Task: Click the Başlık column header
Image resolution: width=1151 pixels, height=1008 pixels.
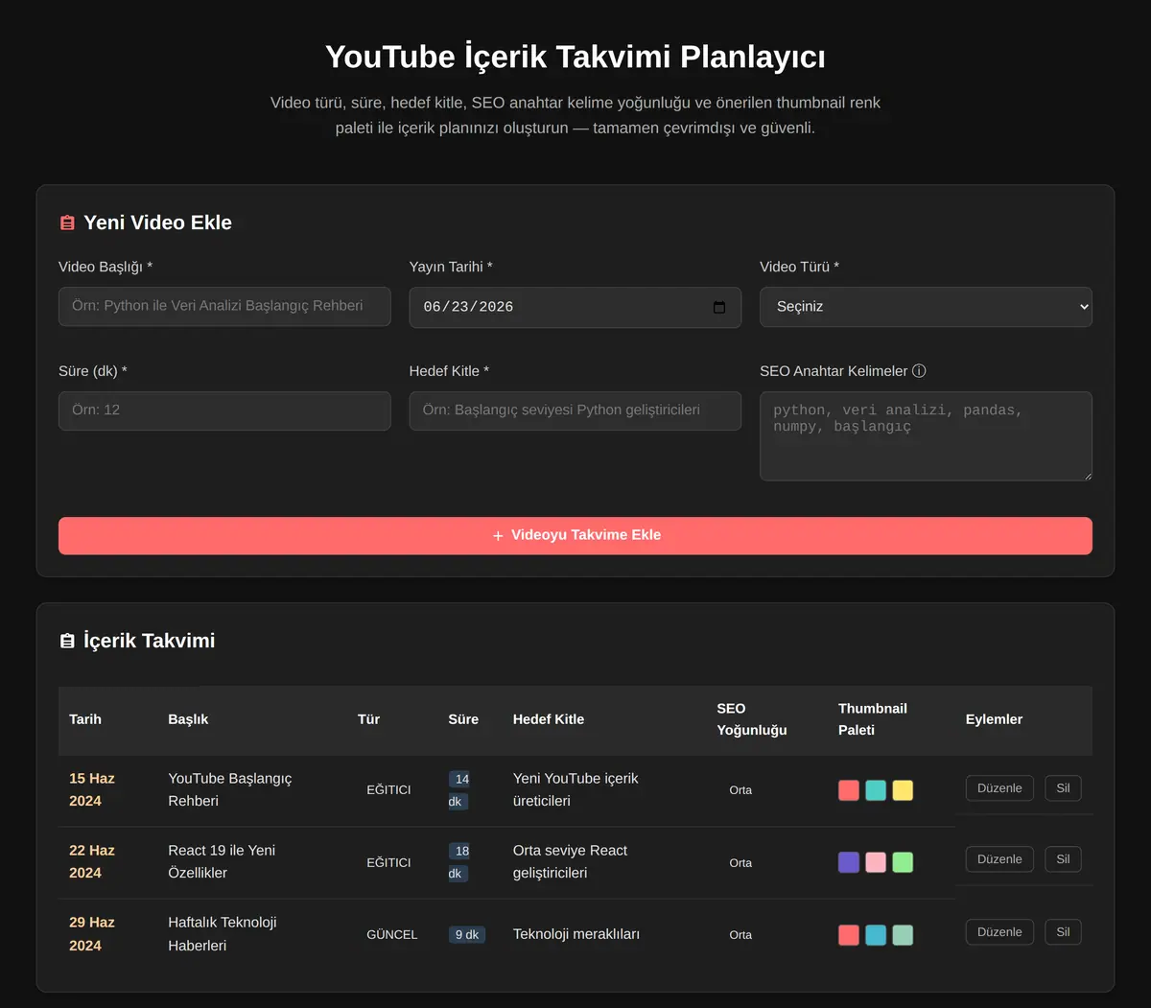Action: (x=188, y=719)
